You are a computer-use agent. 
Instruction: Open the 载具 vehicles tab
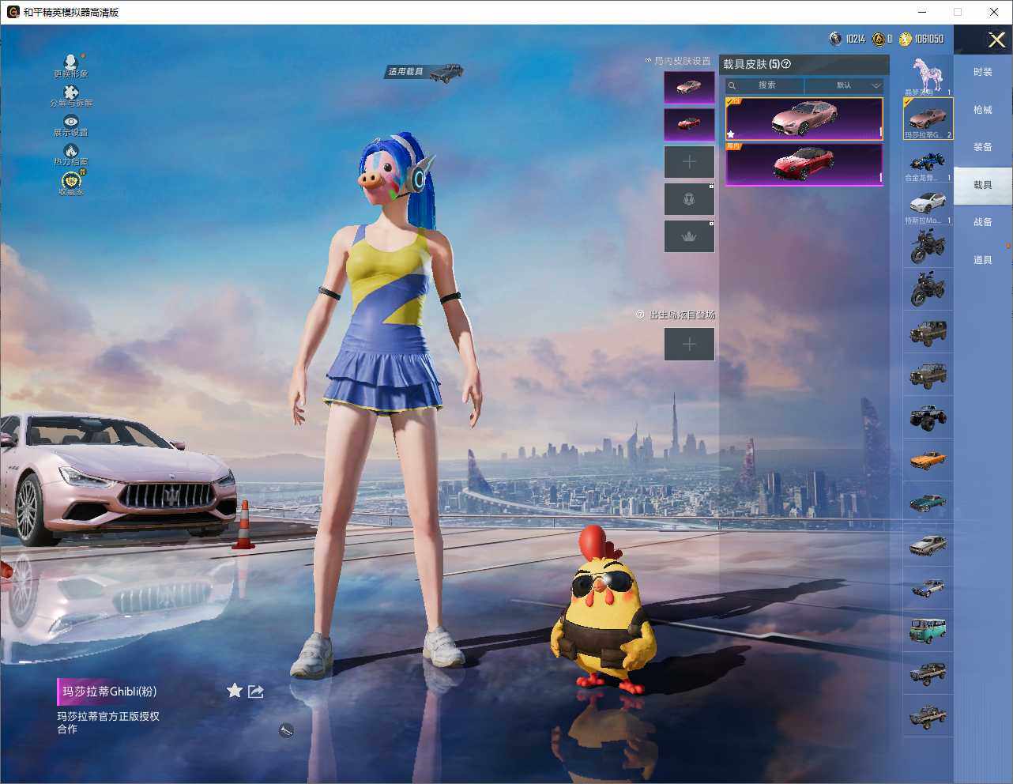[x=983, y=185]
